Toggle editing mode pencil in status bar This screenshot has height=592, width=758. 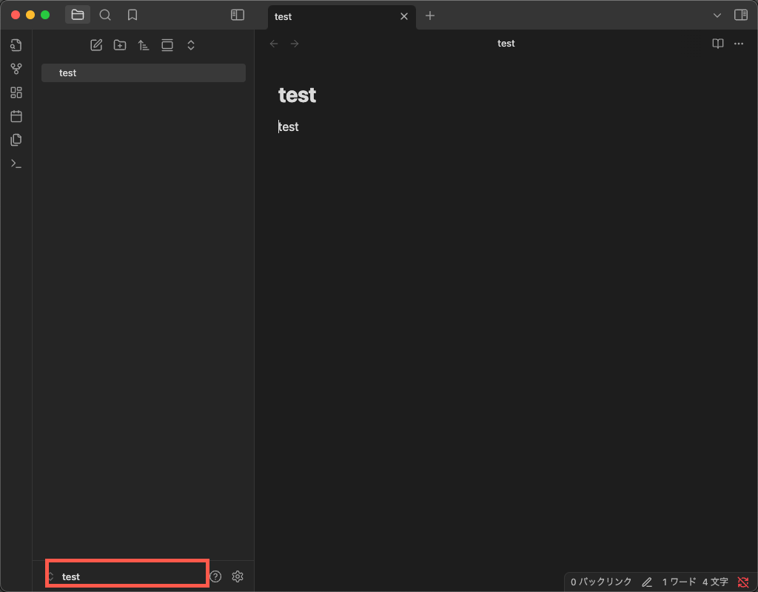click(647, 582)
